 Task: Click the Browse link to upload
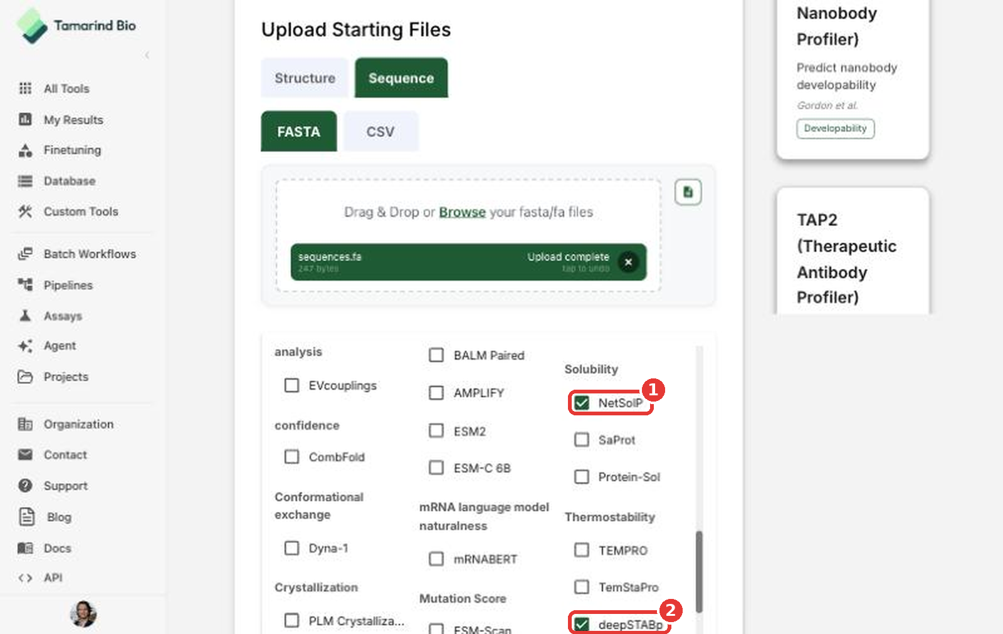click(462, 212)
